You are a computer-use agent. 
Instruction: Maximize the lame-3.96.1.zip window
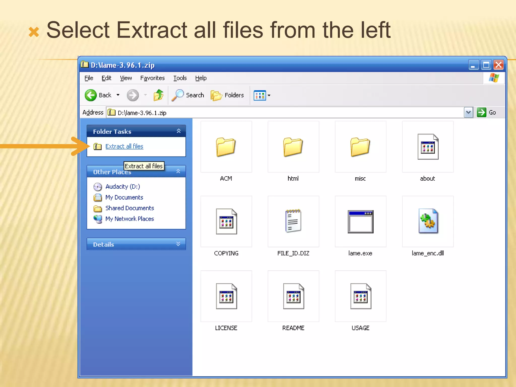[486, 65]
